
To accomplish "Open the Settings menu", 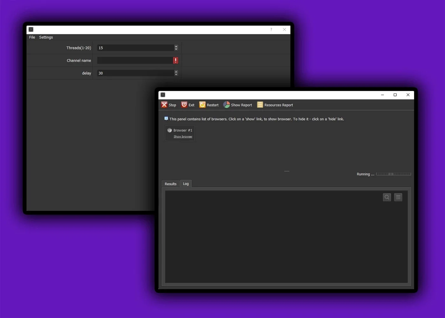I will (46, 37).
